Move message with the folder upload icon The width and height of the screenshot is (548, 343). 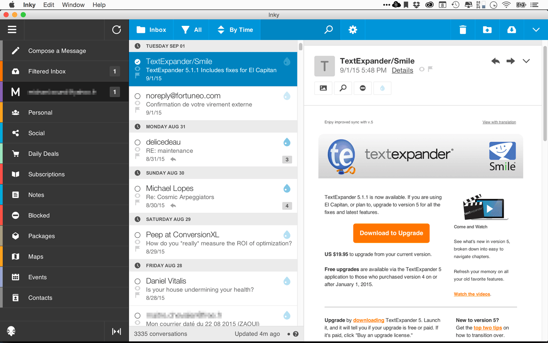tap(487, 30)
